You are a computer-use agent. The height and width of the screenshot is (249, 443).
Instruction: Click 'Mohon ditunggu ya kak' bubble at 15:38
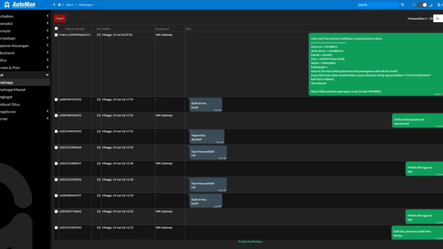tap(424, 169)
